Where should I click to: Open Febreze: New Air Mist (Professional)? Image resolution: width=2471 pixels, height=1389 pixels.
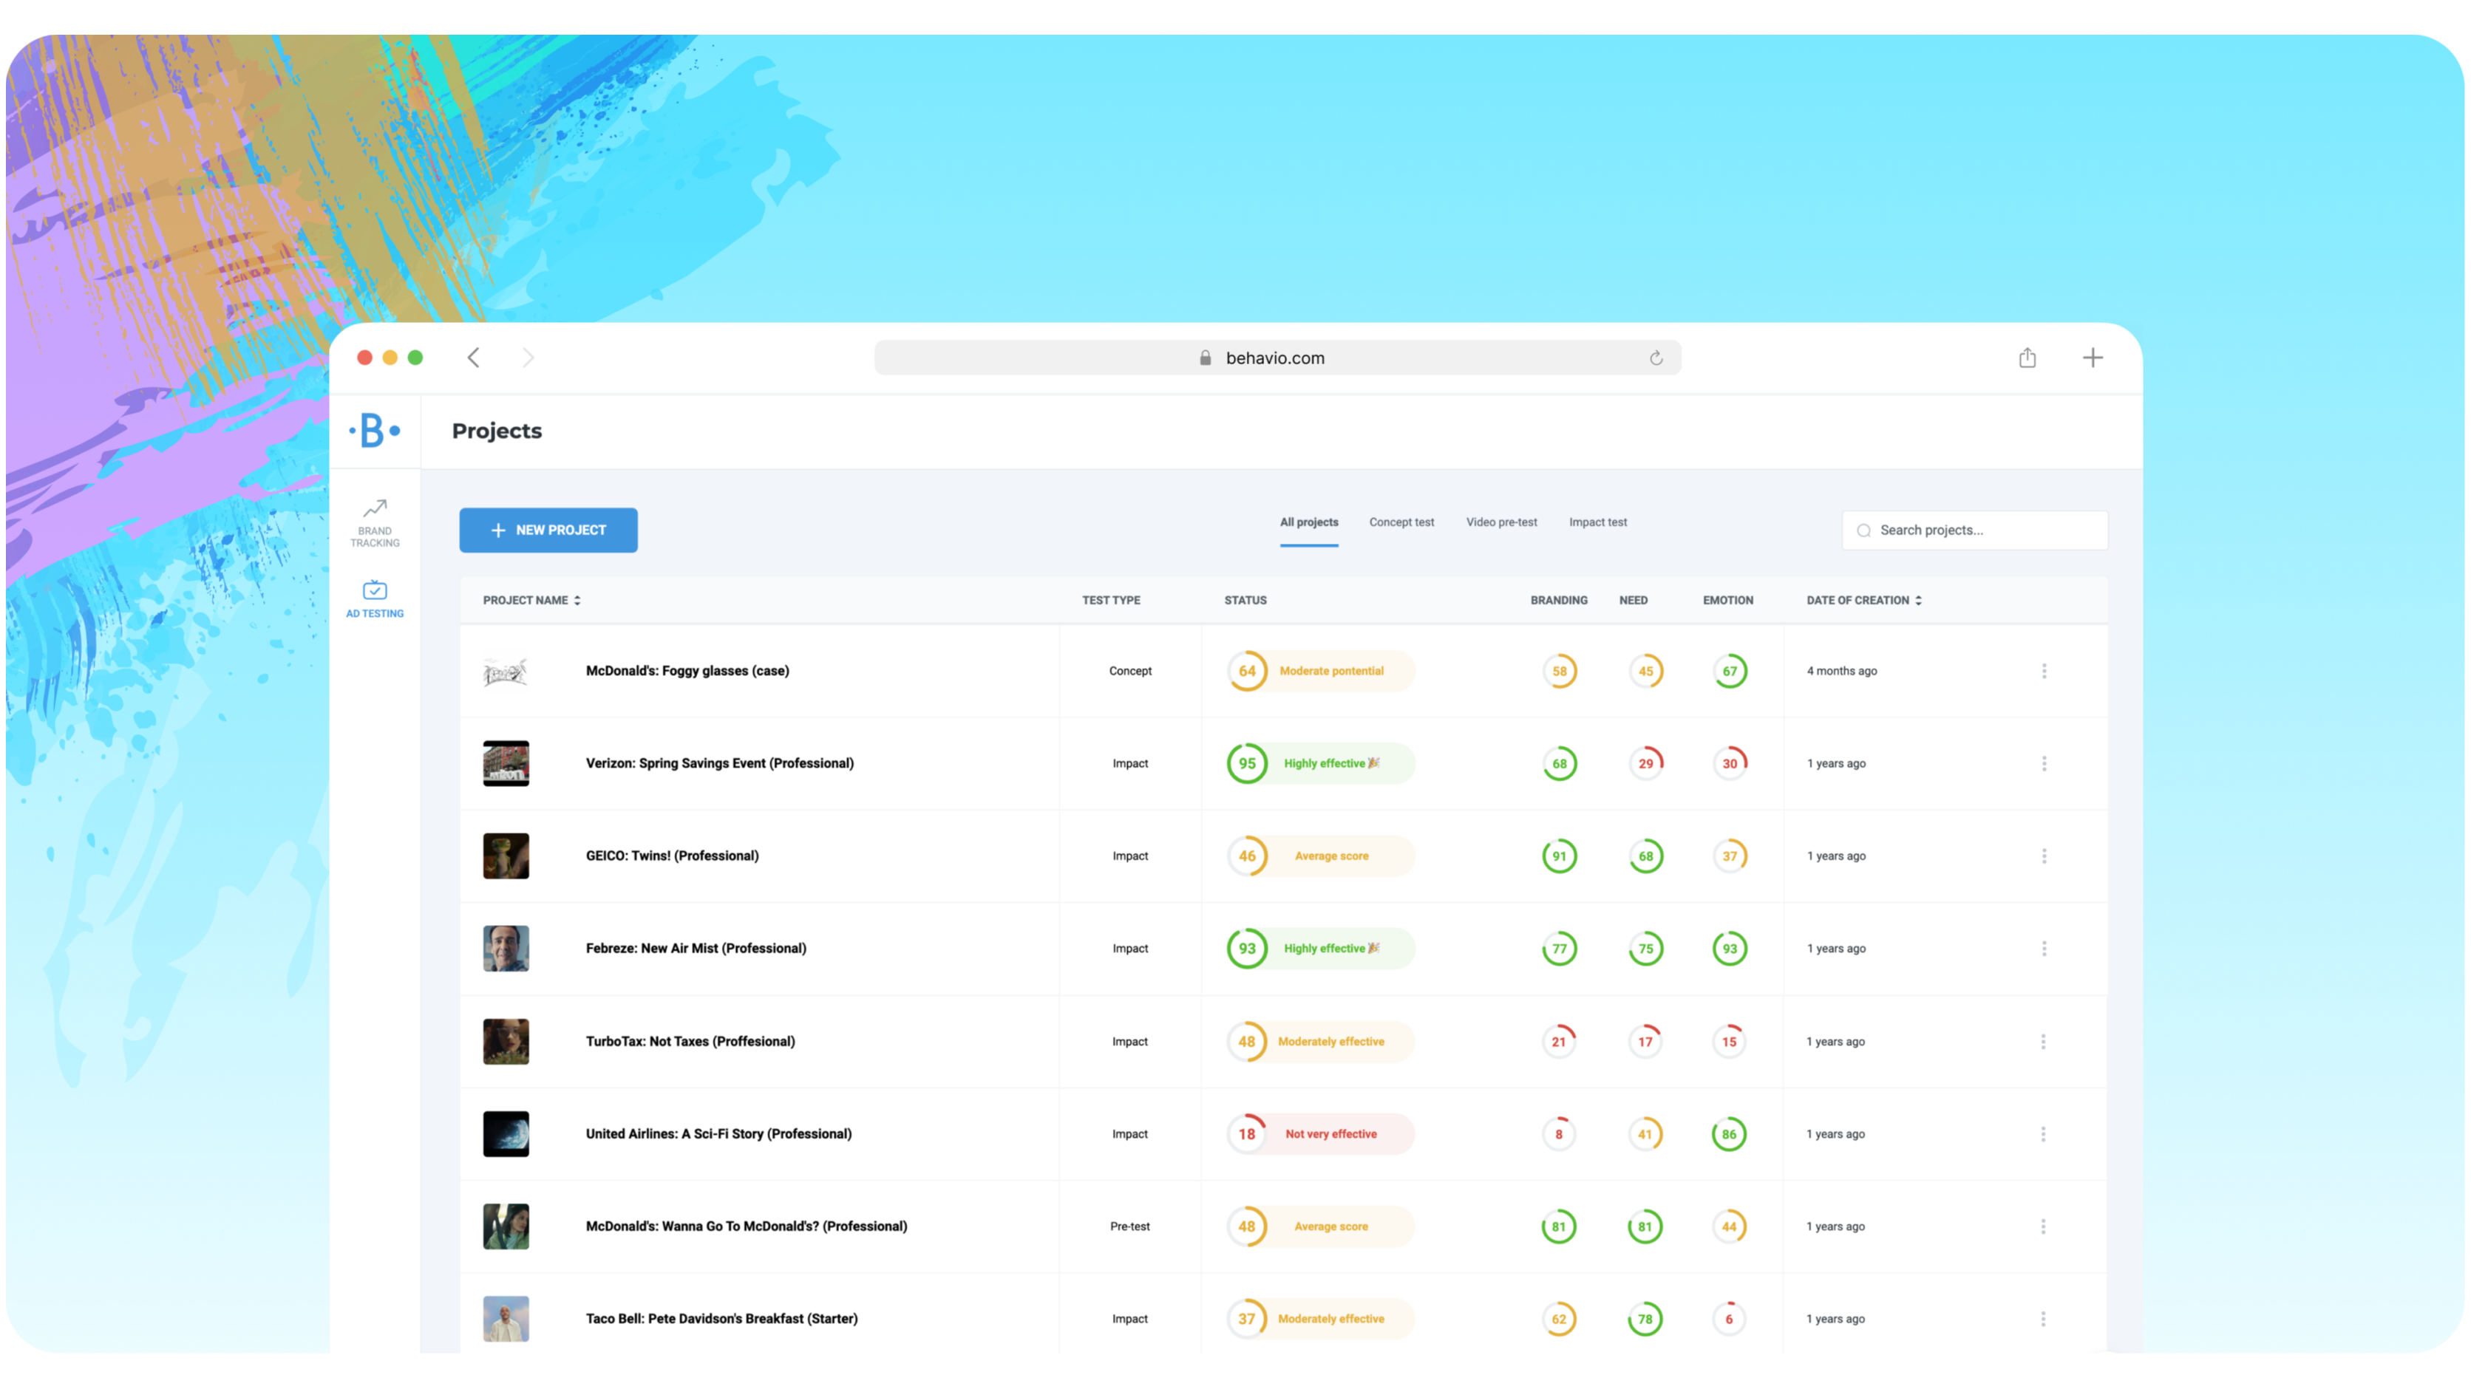click(x=696, y=948)
